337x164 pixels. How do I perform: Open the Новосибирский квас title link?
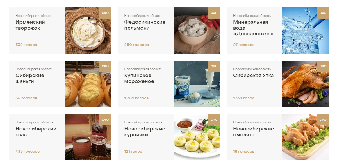click(x=36, y=132)
